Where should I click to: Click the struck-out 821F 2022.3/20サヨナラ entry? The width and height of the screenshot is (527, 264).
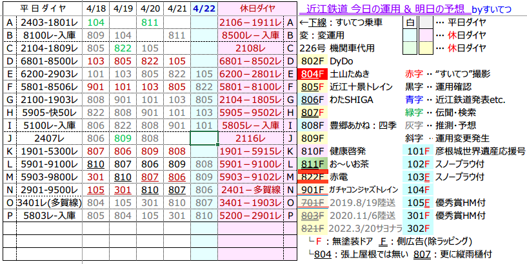tap(351, 229)
